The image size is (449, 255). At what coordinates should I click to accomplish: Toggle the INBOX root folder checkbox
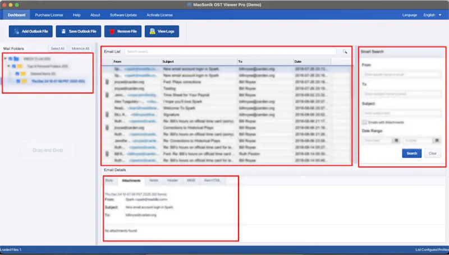coord(10,59)
